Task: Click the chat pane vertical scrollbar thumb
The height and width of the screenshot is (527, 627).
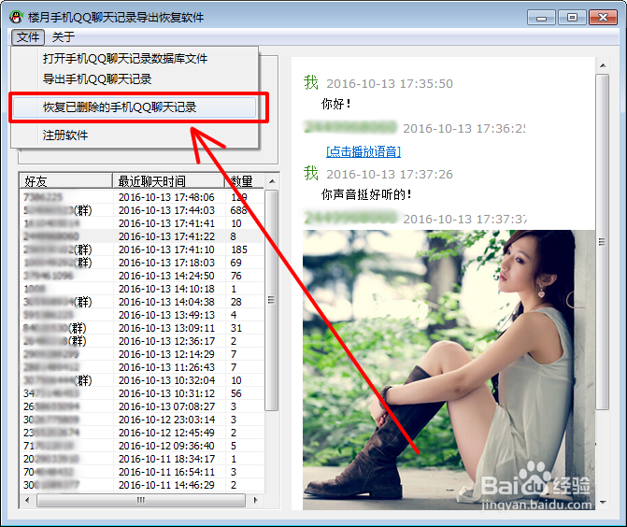Action: pos(603,241)
